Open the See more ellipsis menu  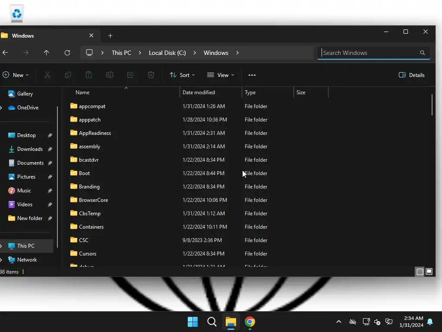(252, 75)
